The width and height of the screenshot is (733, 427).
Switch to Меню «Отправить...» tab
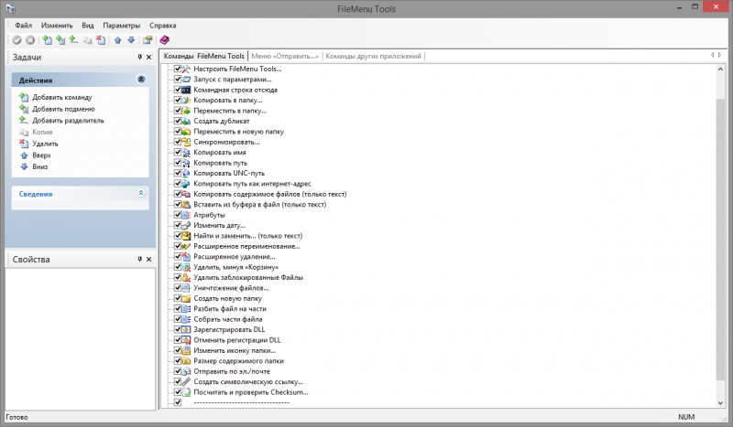(285, 56)
